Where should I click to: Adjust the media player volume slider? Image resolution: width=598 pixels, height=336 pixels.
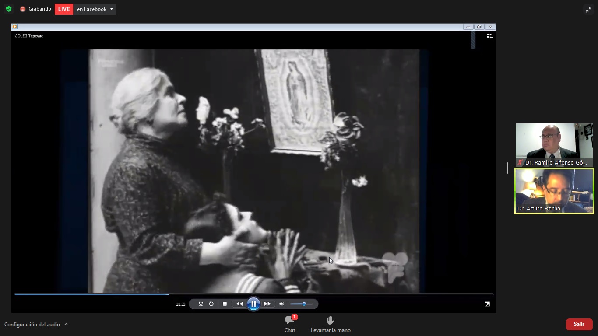tap(301, 304)
